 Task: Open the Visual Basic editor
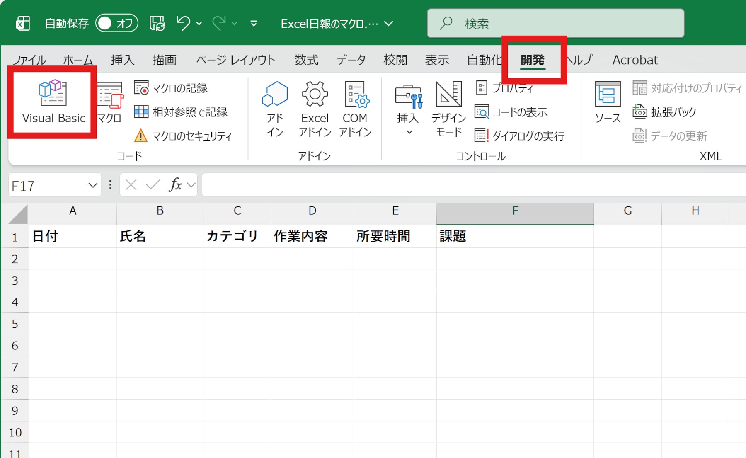(x=53, y=102)
